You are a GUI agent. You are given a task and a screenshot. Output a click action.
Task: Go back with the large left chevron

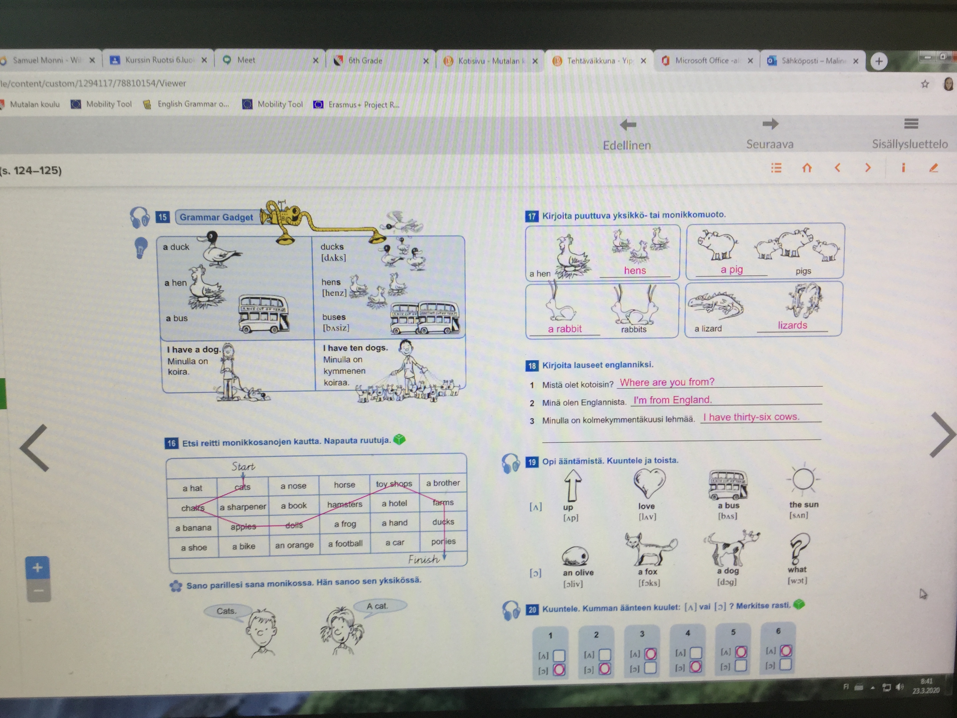[35, 448]
